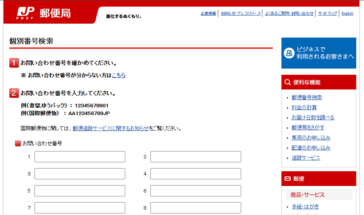Focus tracking number field 5

[80, 191]
